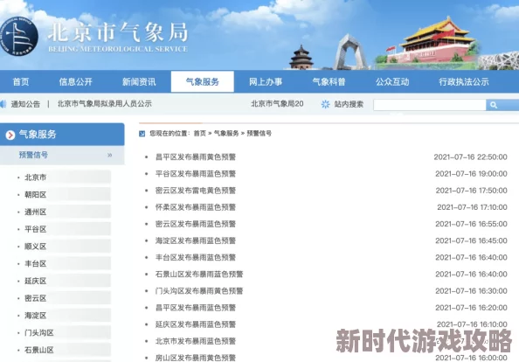Open 密云区发布暴雨蓝色预警 warning

196,224
